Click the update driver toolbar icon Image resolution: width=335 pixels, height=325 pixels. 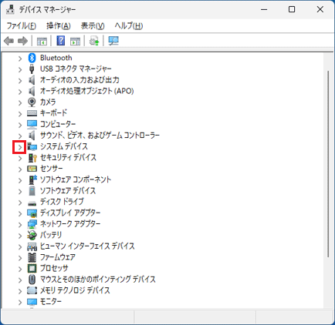(94, 41)
